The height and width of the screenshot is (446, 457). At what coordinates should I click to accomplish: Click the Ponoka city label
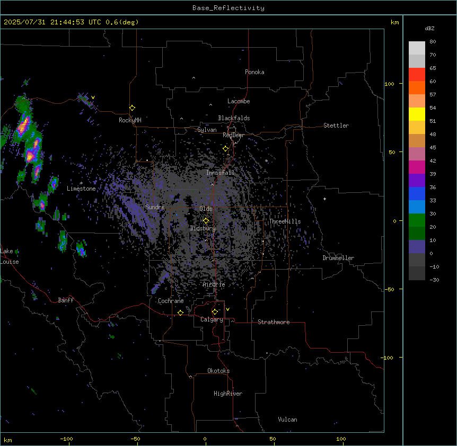[x=254, y=72]
